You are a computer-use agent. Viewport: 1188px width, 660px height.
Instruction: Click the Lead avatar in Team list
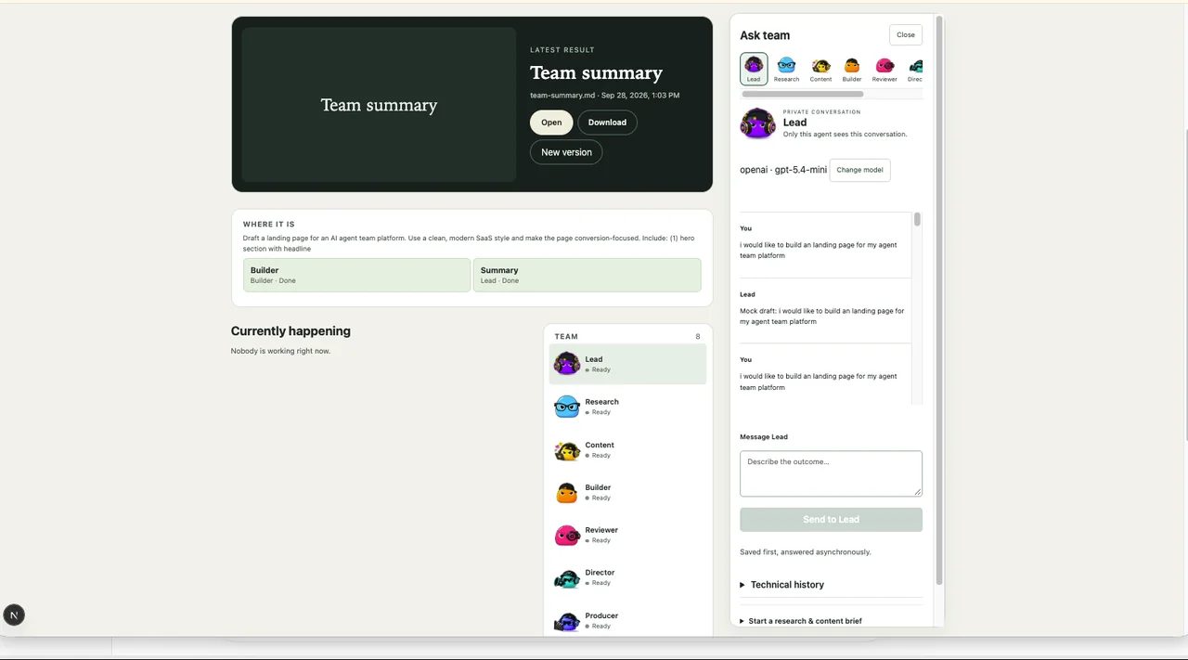coord(567,364)
